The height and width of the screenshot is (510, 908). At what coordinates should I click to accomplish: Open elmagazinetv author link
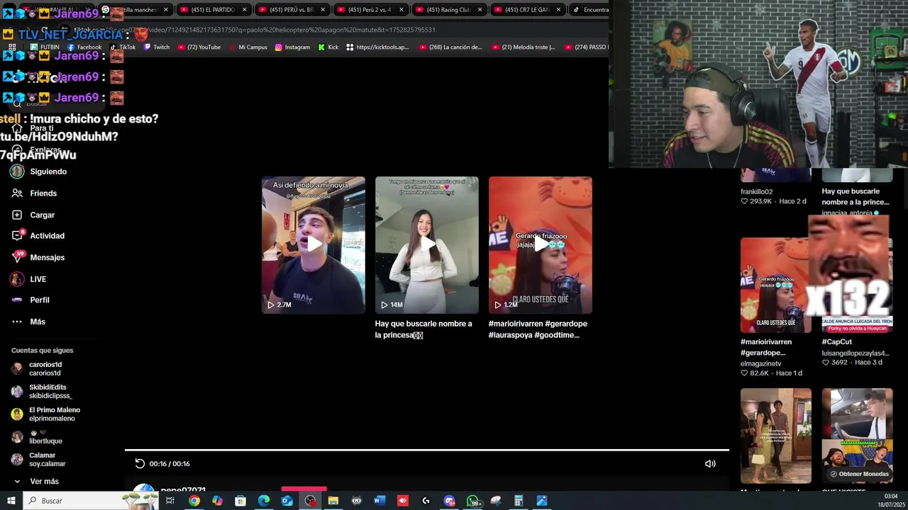761,363
